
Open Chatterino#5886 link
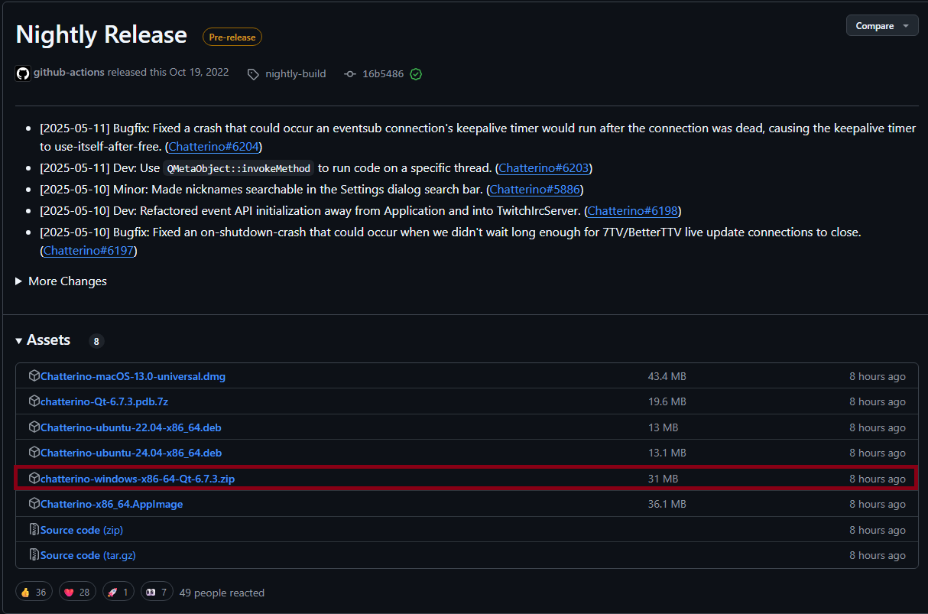(x=537, y=189)
